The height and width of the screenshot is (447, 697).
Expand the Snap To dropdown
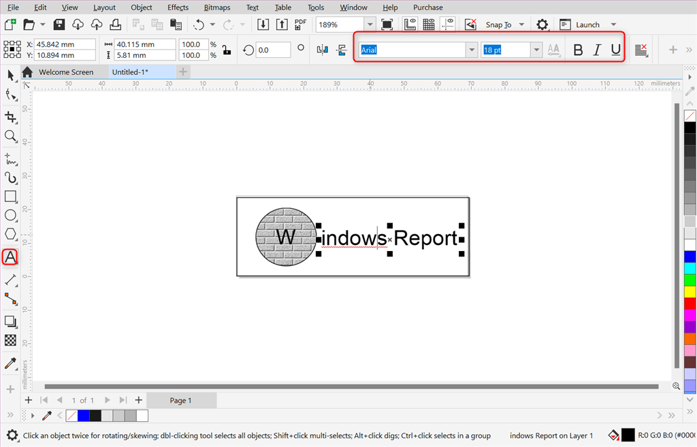click(x=522, y=25)
